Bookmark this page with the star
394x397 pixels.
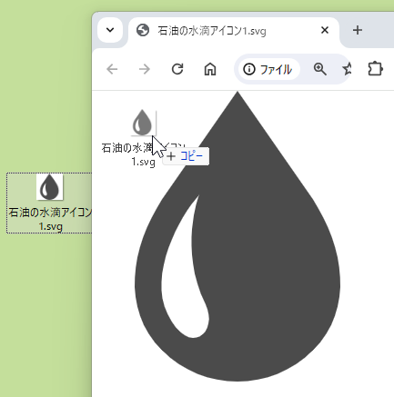pyautogui.click(x=347, y=69)
